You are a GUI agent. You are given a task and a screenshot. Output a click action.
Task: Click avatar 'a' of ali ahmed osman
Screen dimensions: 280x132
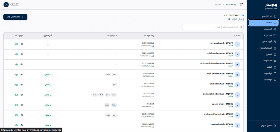(x=237, y=55)
